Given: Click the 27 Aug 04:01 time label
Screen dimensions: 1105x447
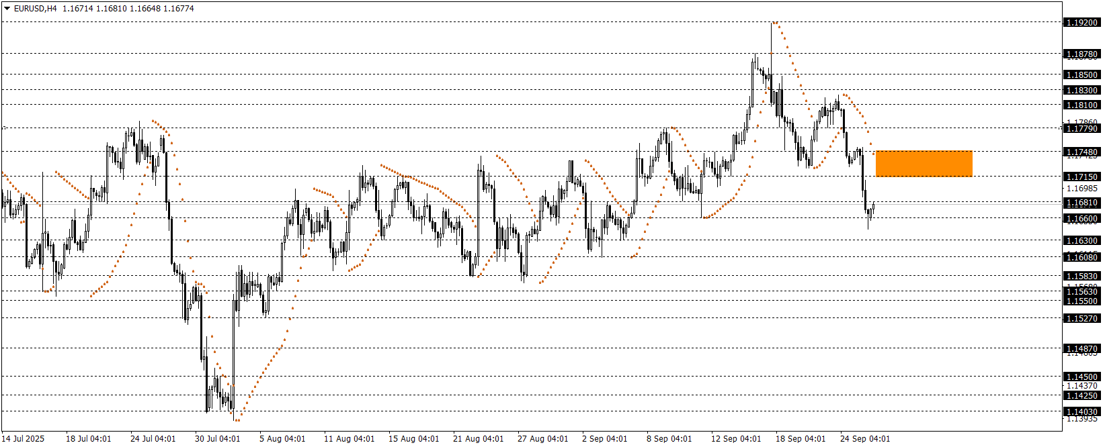Looking at the screenshot, I should pyautogui.click(x=542, y=439).
